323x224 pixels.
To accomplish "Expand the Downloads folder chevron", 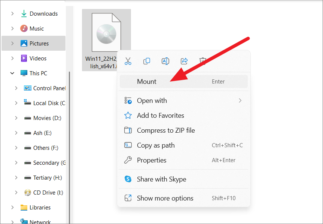I will point(12,13).
